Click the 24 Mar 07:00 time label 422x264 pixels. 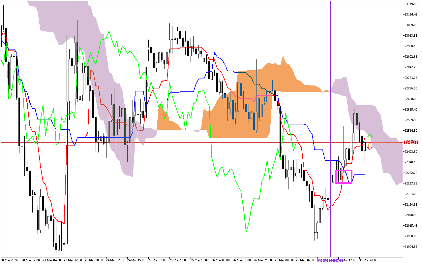pyautogui.click(x=115, y=260)
